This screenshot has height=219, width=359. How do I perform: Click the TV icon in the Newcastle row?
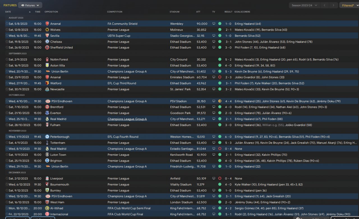[x=214, y=89]
